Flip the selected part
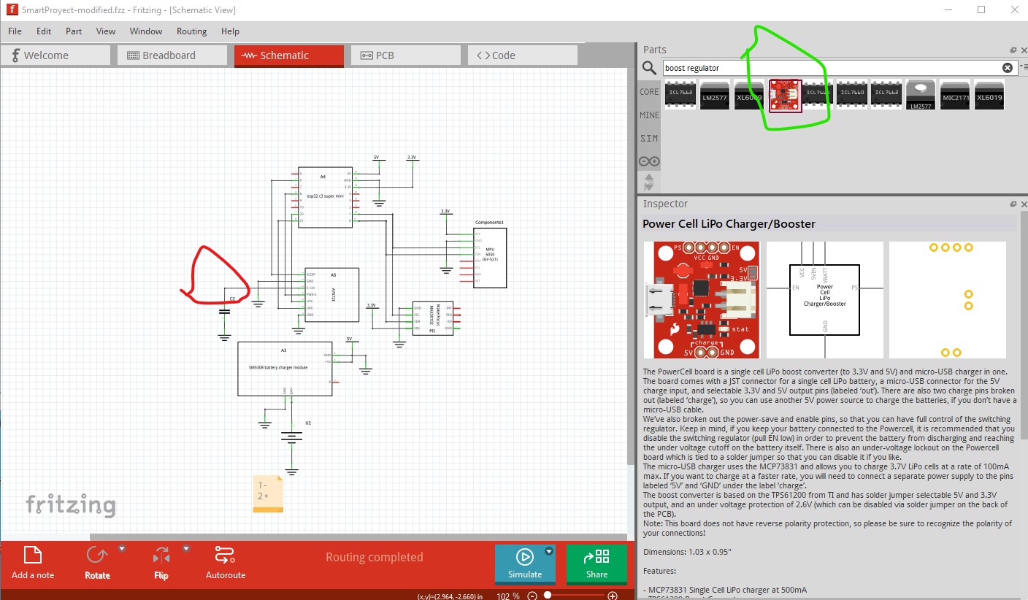This screenshot has height=600, width=1028. [x=161, y=563]
